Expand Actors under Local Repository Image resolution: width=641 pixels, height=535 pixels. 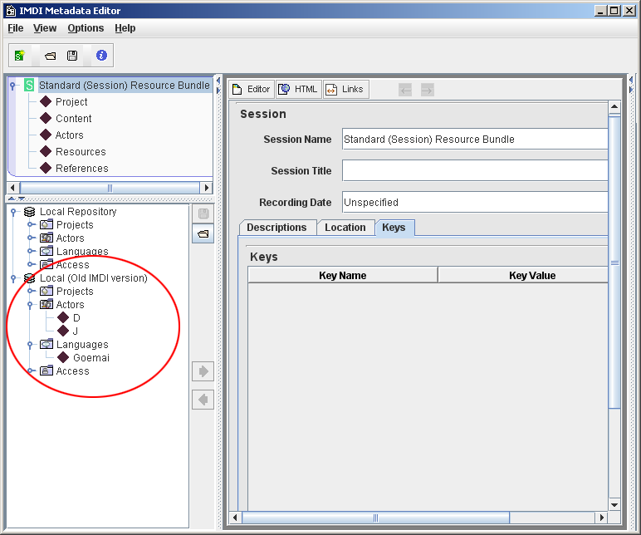[31, 238]
